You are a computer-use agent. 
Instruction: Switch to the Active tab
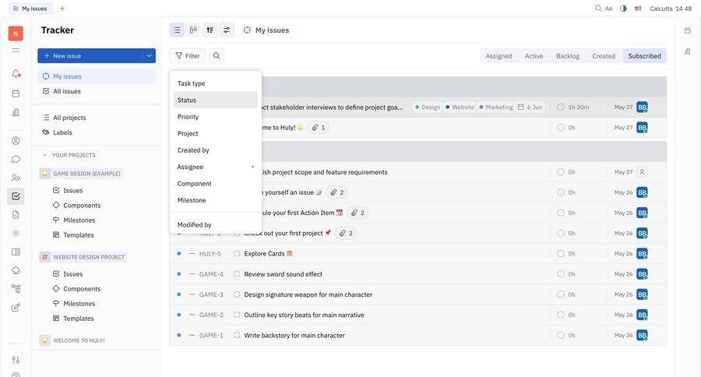point(534,56)
